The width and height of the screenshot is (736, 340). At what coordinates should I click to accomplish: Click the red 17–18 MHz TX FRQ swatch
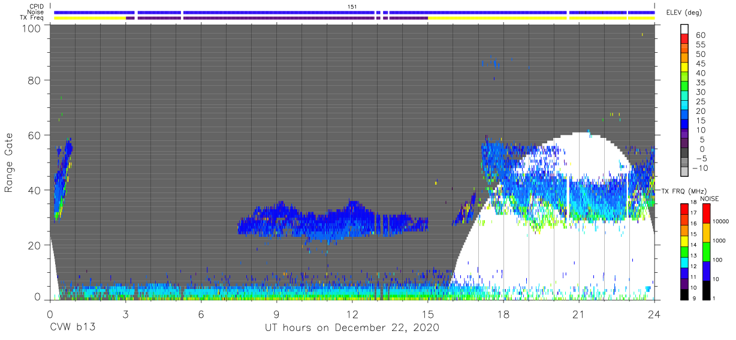tap(686, 208)
